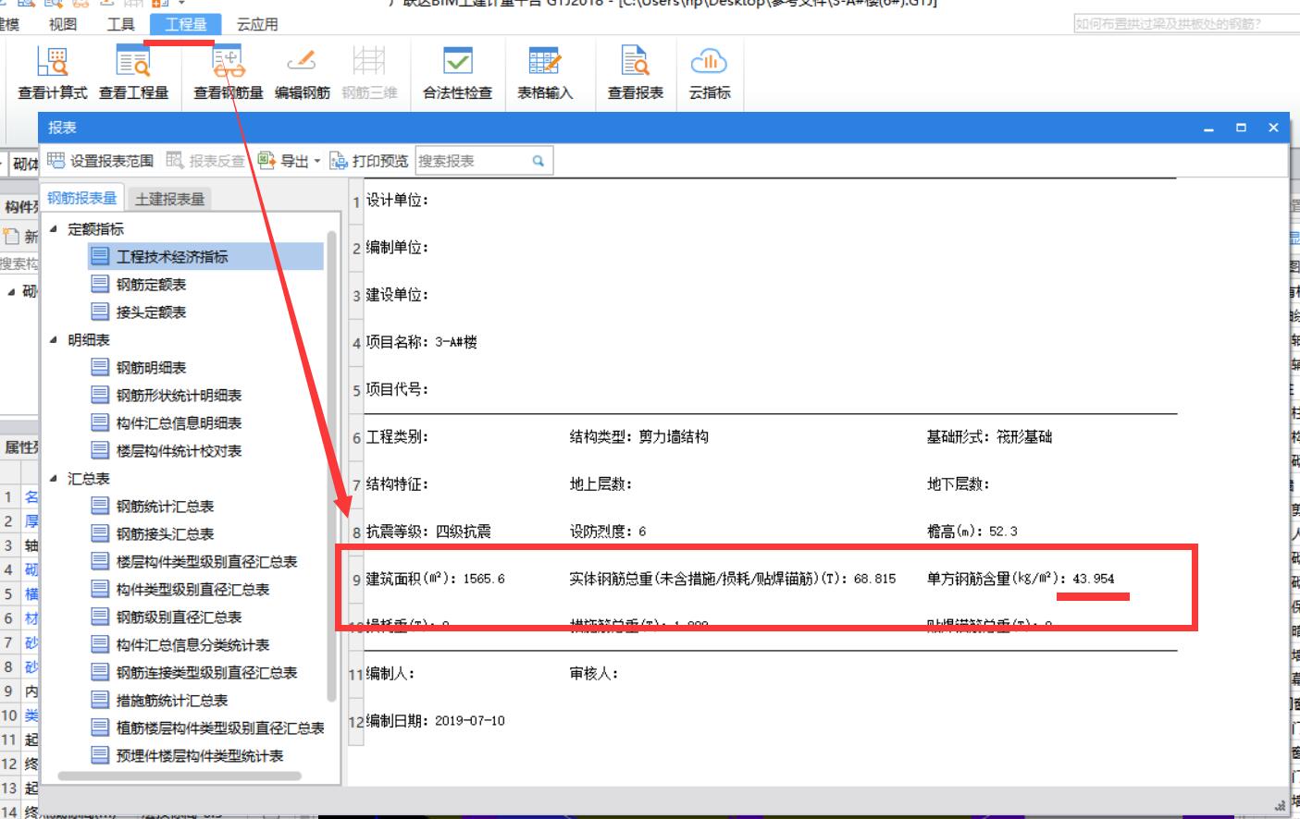Run 合法性检查 from the ribbon

coord(458,73)
